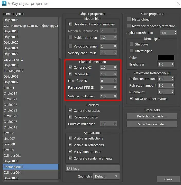
Task: Open the Geometry Default dropdown
Action: pyautogui.click(x=106, y=176)
